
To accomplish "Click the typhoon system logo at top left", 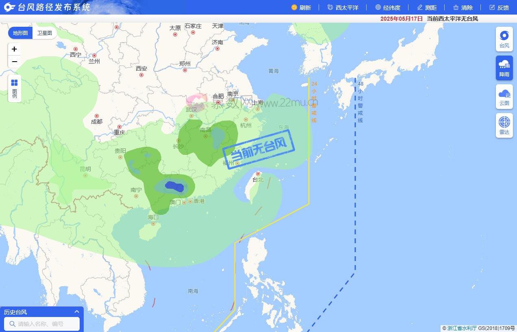I will (x=8, y=7).
